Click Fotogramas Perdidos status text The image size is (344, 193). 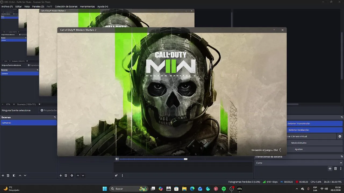click(244, 182)
